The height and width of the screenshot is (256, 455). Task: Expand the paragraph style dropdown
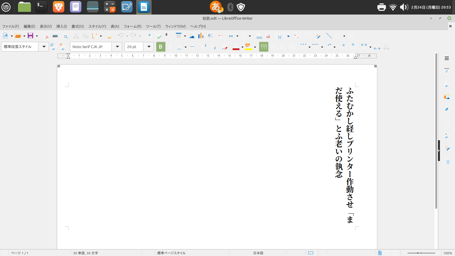tap(44, 47)
